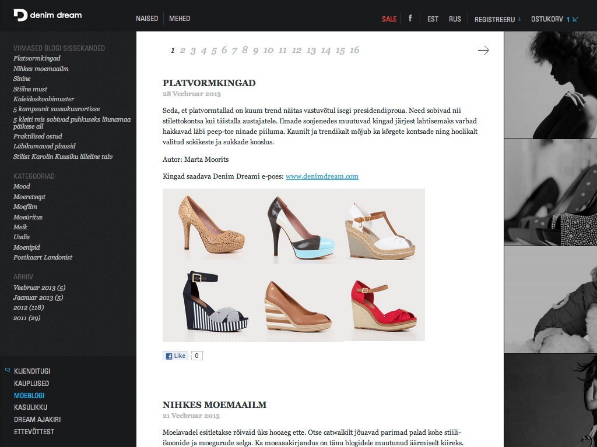
Task: Go to blog page 16
Action: point(354,50)
